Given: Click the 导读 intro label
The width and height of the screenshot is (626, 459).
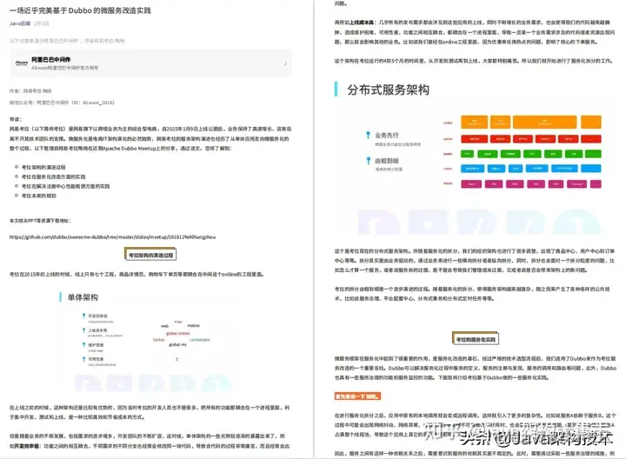Looking at the screenshot, I should [16, 119].
